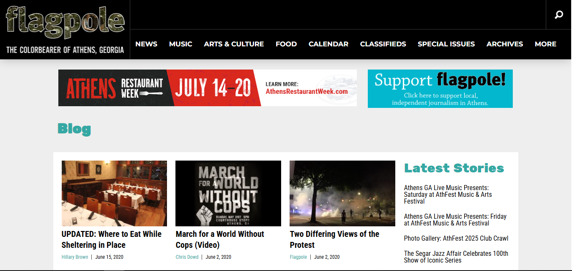Screen dimensions: 572x271
Task: Open the protest night photo thumbnail
Action: tap(342, 193)
